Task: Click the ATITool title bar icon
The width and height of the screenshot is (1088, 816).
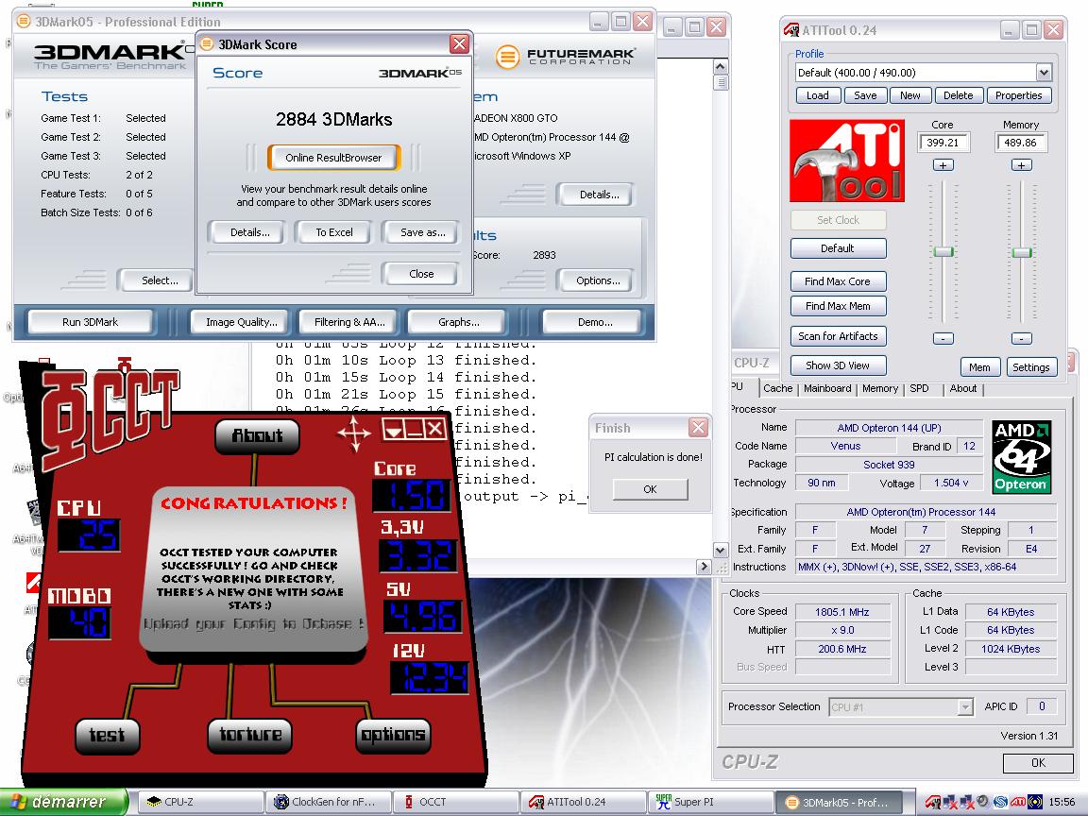Action: [791, 30]
